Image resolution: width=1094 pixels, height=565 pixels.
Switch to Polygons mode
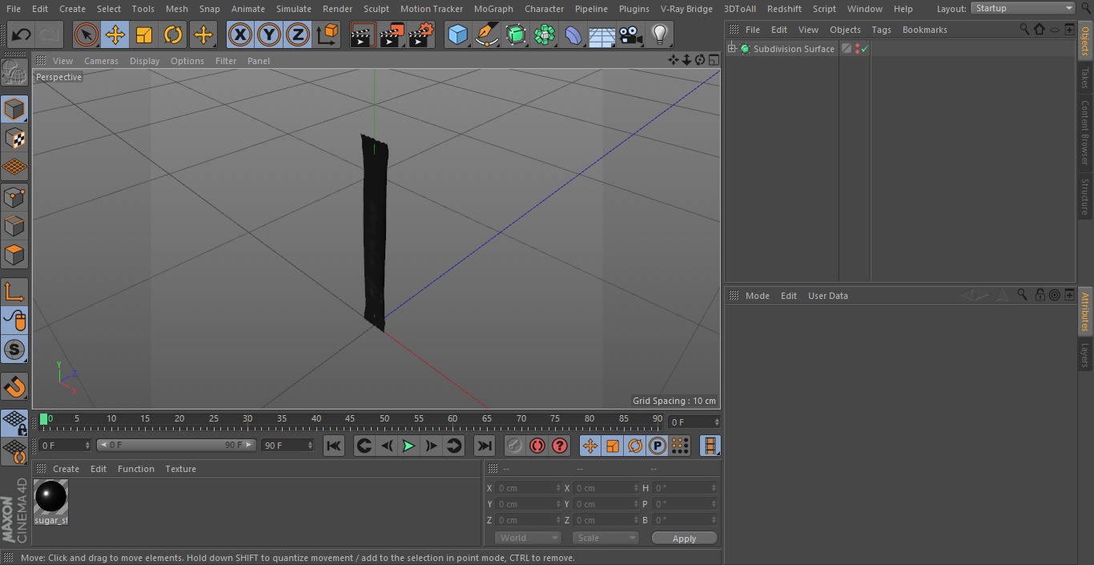coord(14,255)
